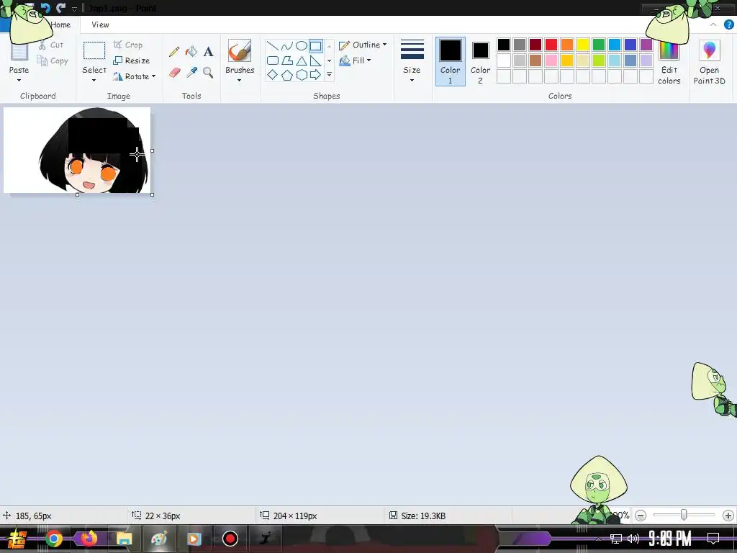Choose the Triangle shape
737x553 pixels.
click(x=302, y=60)
